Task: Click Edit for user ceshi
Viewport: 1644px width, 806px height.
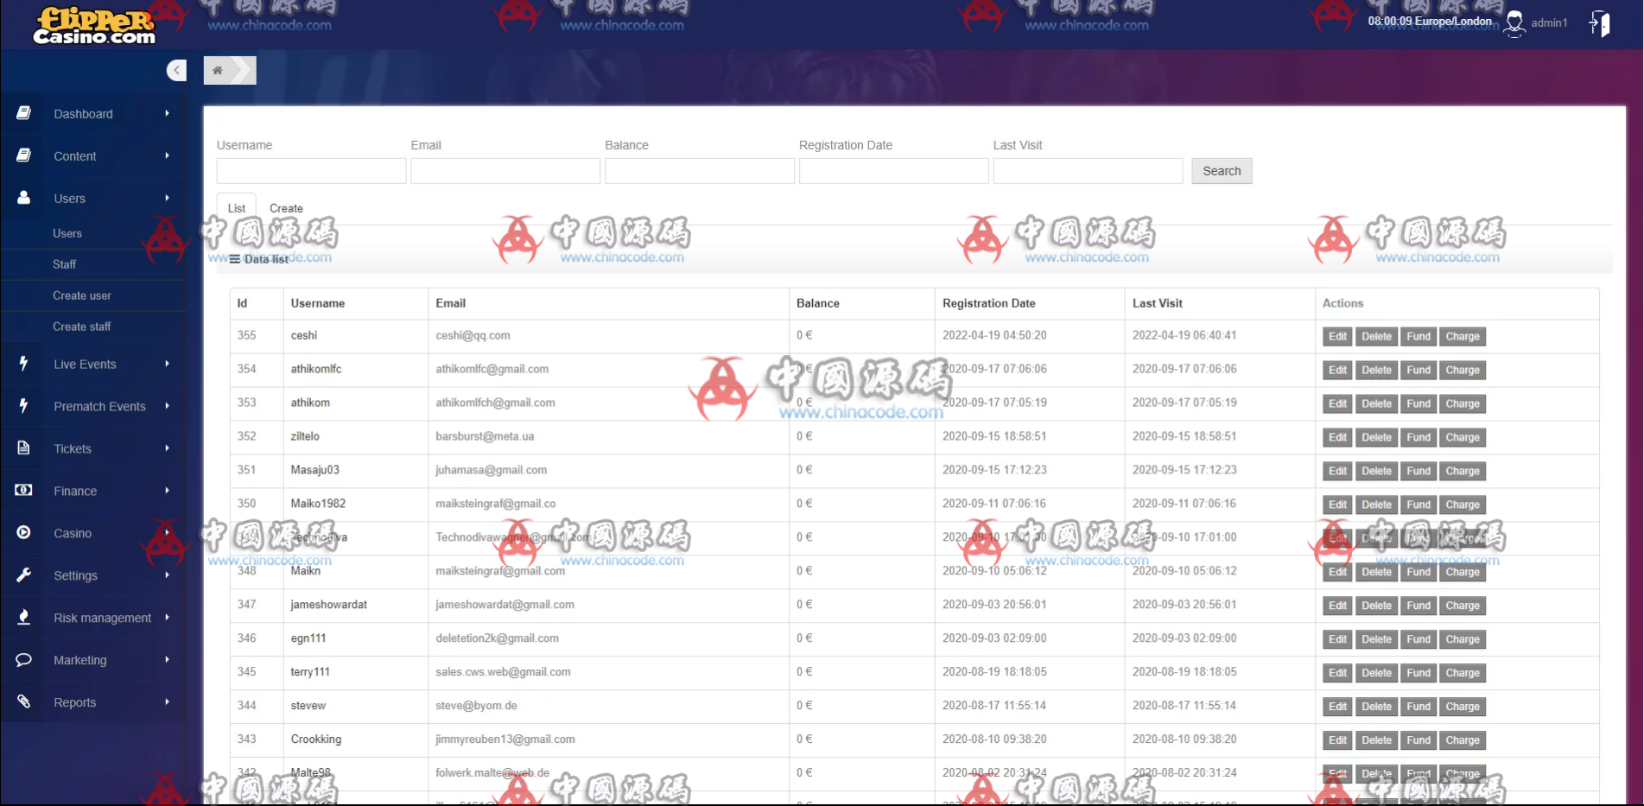Action: click(x=1337, y=336)
